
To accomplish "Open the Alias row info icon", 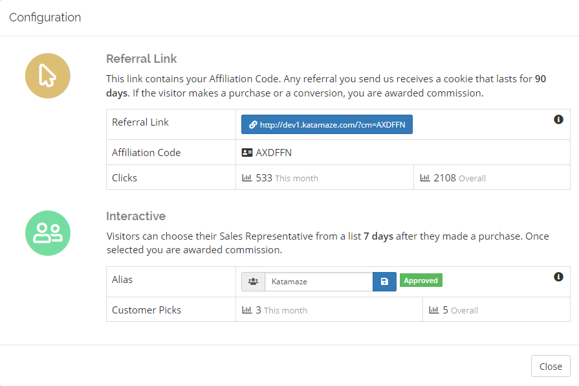I will click(558, 277).
